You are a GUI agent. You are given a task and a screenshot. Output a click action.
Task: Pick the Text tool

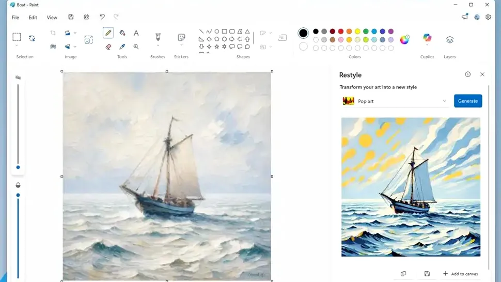pyautogui.click(x=136, y=33)
